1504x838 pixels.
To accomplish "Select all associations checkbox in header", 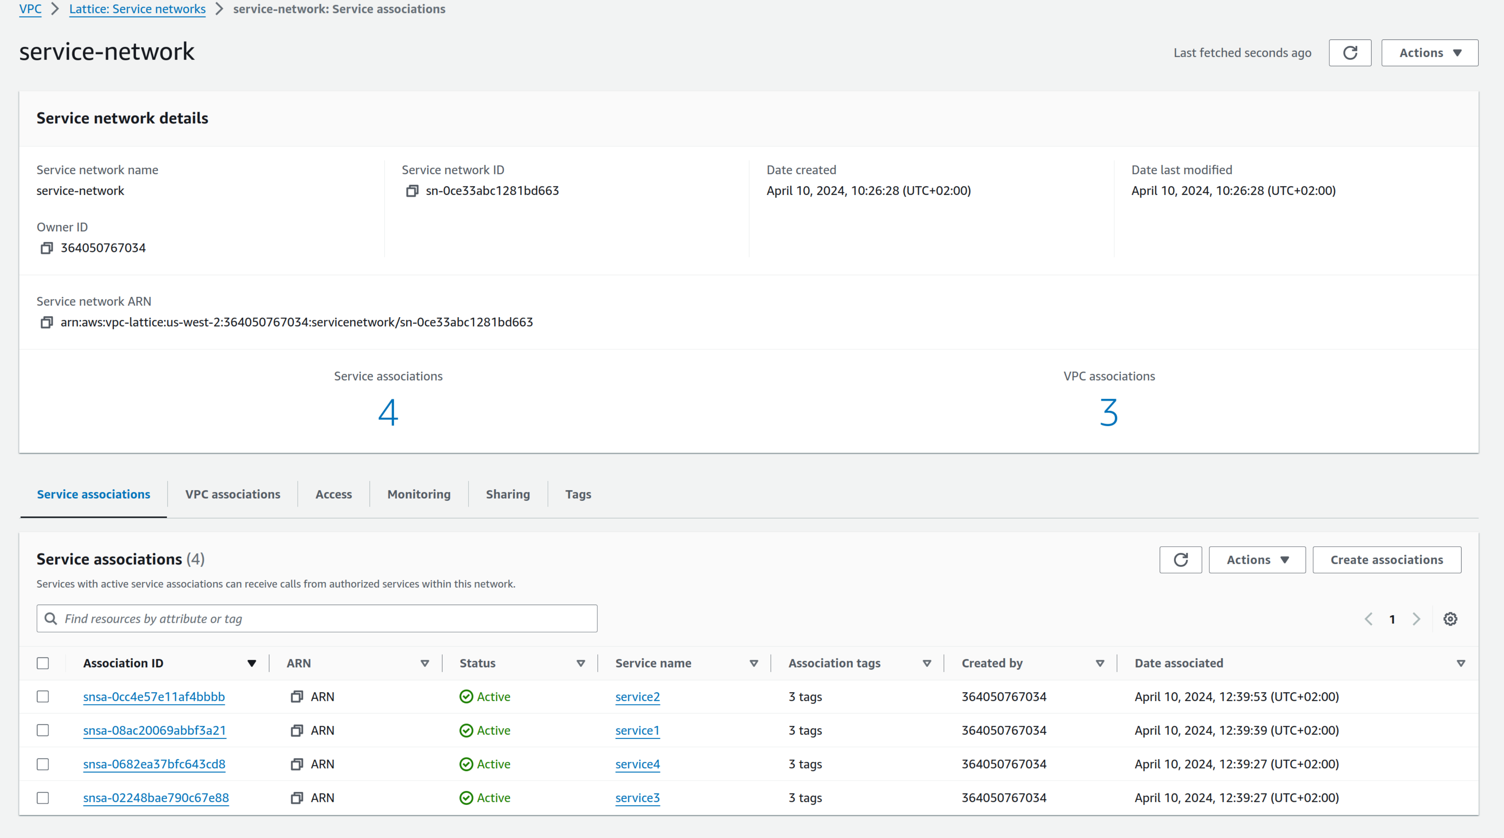I will pyautogui.click(x=43, y=663).
